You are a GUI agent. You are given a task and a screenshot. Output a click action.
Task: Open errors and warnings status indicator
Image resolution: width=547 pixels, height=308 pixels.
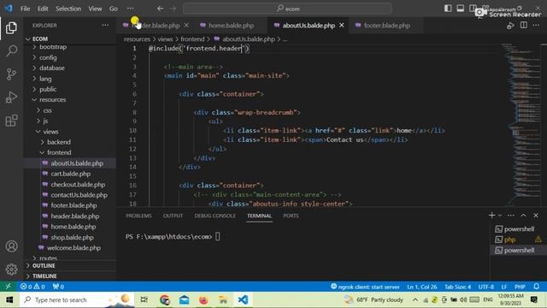(x=32, y=287)
